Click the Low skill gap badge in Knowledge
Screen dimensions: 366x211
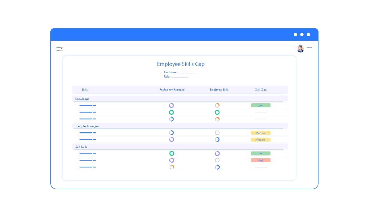pyautogui.click(x=260, y=105)
